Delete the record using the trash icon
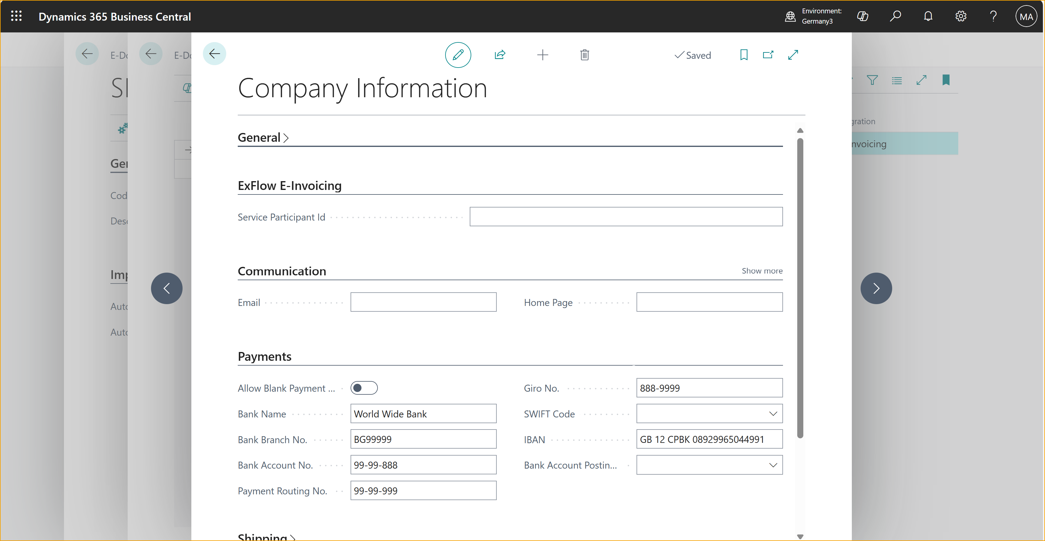The height and width of the screenshot is (541, 1045). [x=584, y=54]
